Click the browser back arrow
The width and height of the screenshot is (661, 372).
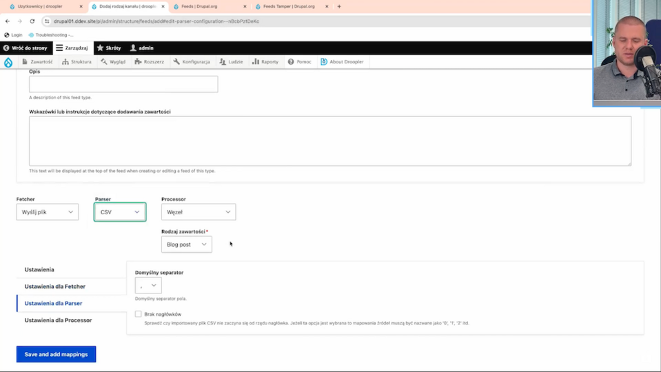click(x=8, y=21)
